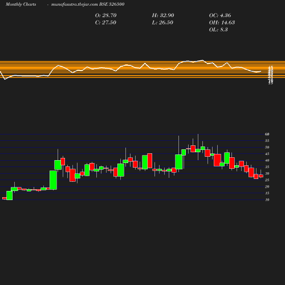
Task: Click the open value 'O: 28.70'
Action: pos(105,15)
